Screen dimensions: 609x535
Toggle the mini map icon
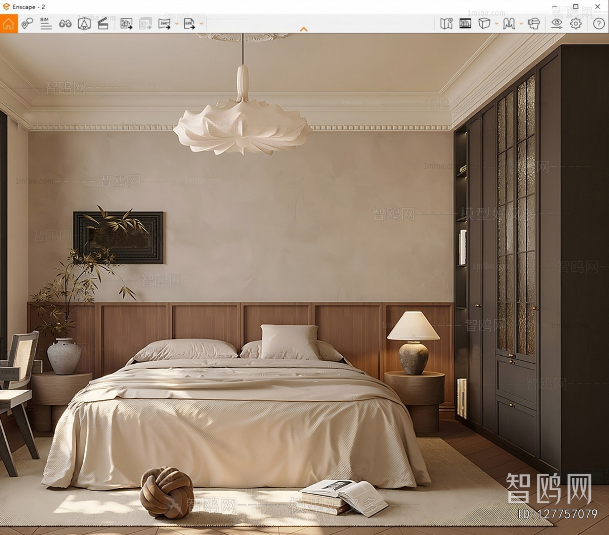point(446,24)
